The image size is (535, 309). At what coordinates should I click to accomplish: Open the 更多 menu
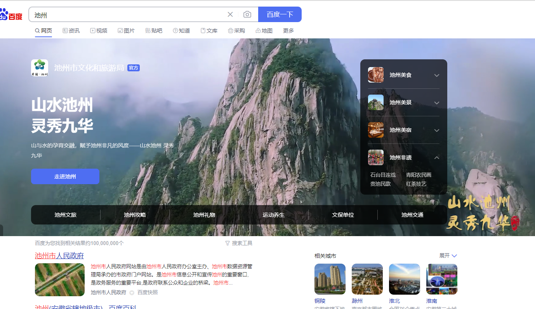coord(288,31)
